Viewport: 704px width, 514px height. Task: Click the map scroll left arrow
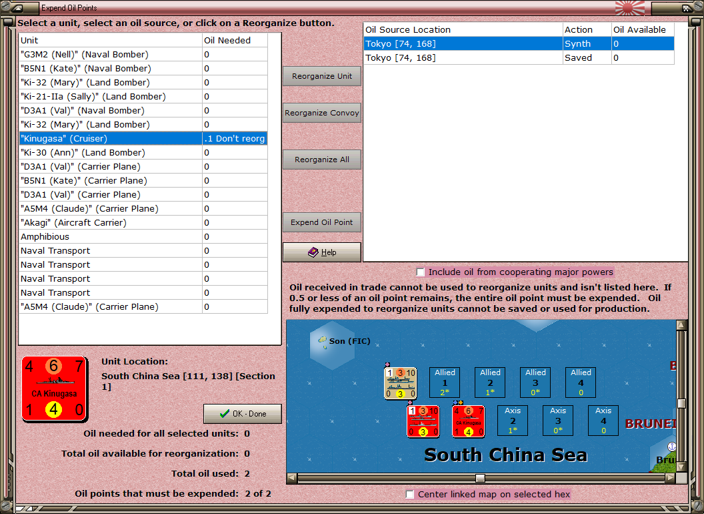pyautogui.click(x=292, y=477)
